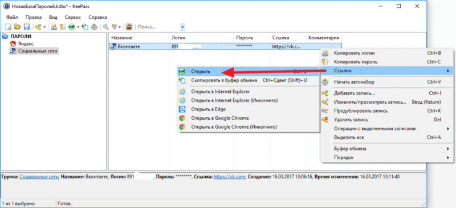Click the masked password cell of Вконтакте
The width and height of the screenshot is (456, 208).
tap(245, 46)
